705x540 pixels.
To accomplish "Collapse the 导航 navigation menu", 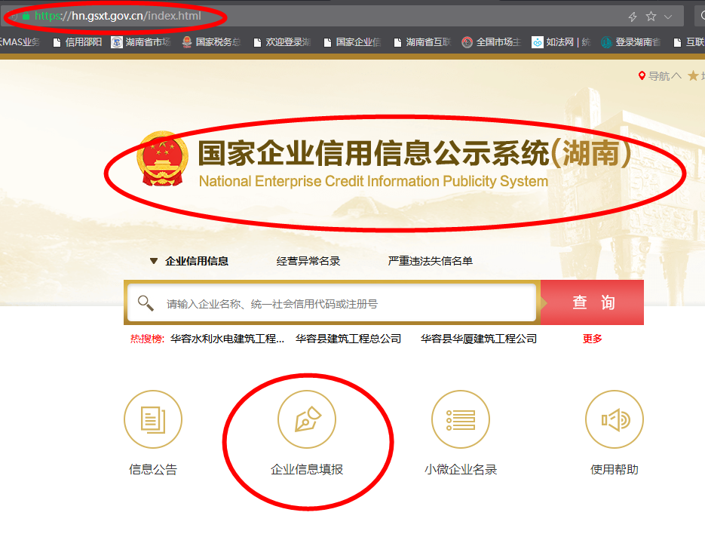I will pos(665,76).
